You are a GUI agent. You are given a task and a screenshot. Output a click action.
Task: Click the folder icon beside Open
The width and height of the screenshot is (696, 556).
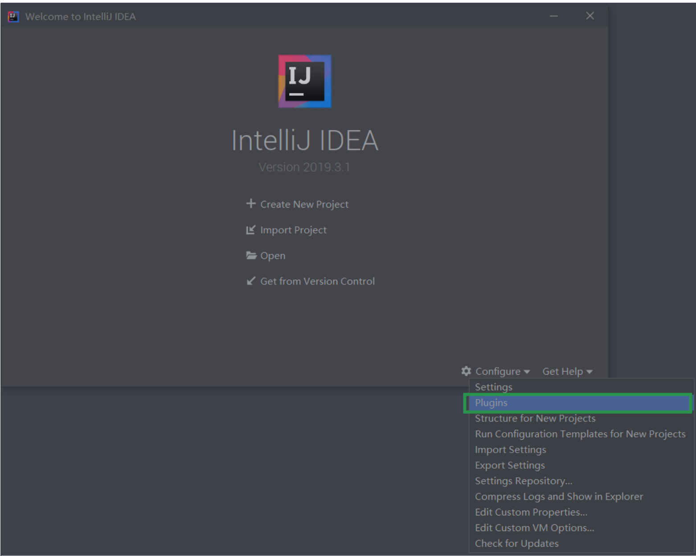(251, 255)
